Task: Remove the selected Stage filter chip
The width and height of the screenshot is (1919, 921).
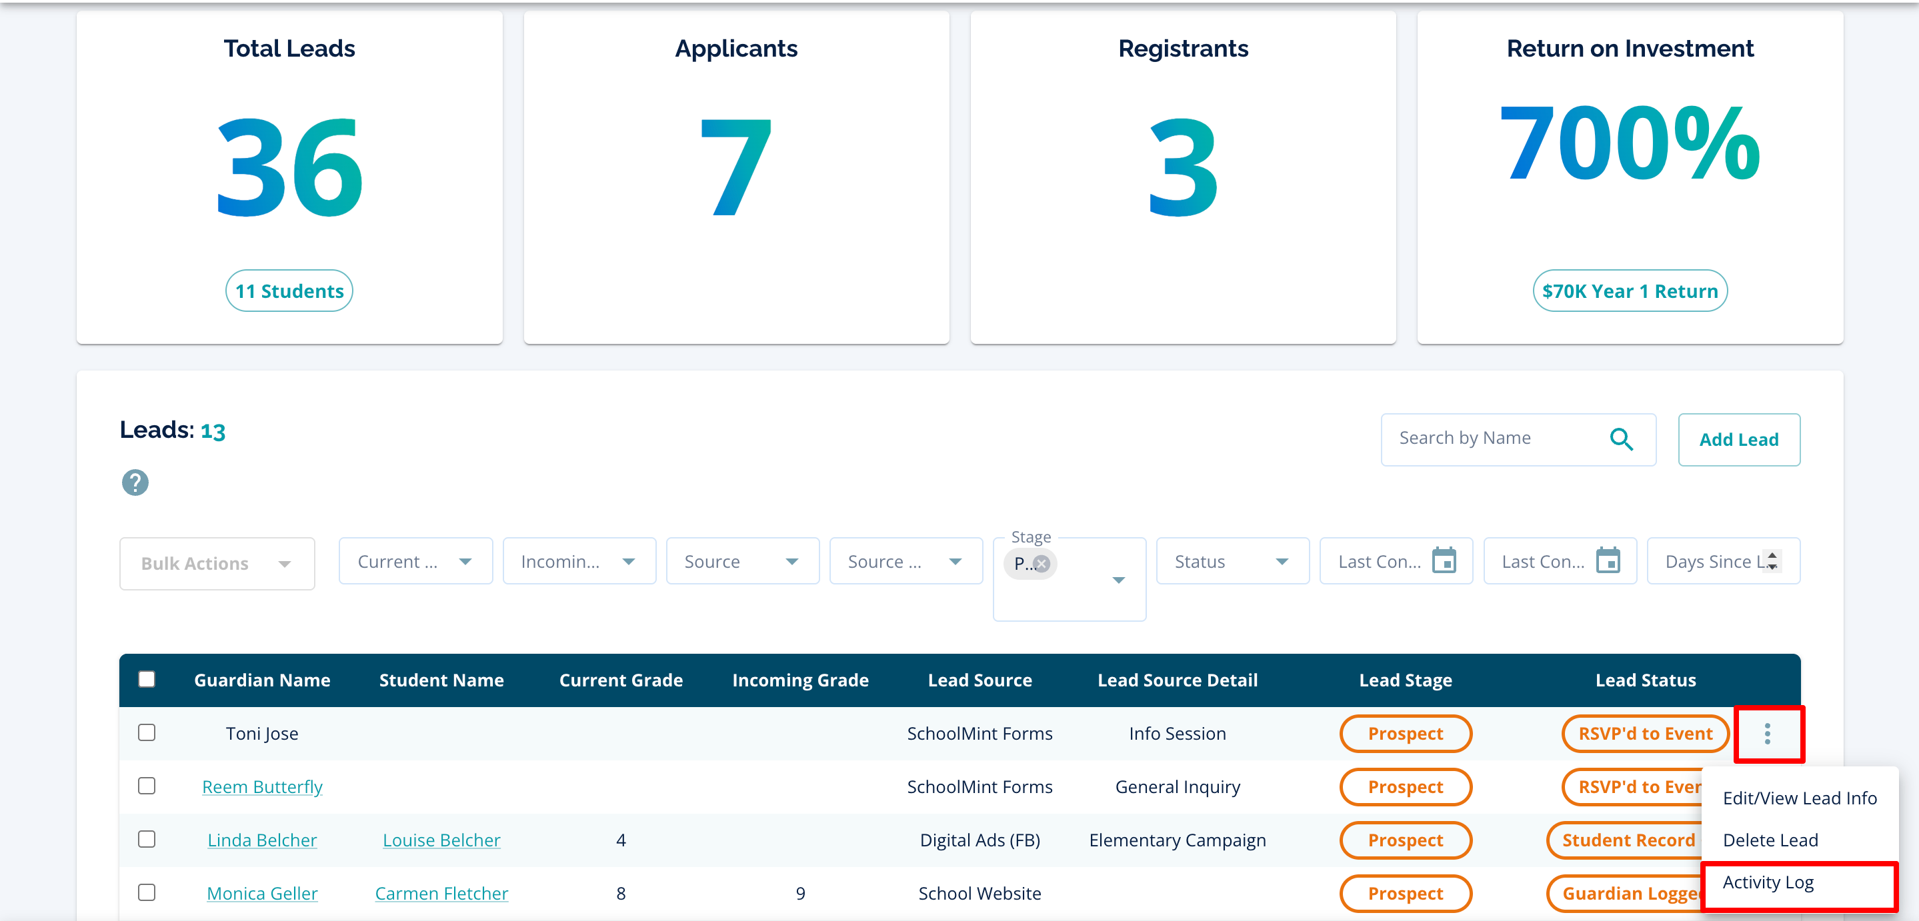Action: click(x=1043, y=564)
